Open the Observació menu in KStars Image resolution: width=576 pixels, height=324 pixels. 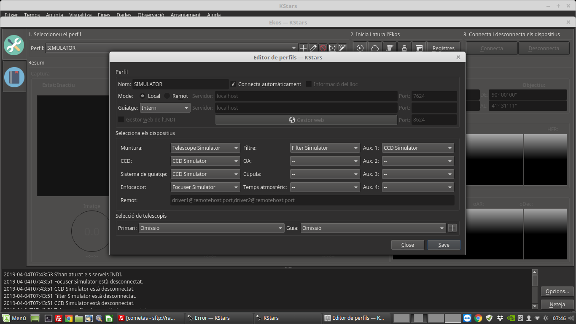click(x=151, y=15)
